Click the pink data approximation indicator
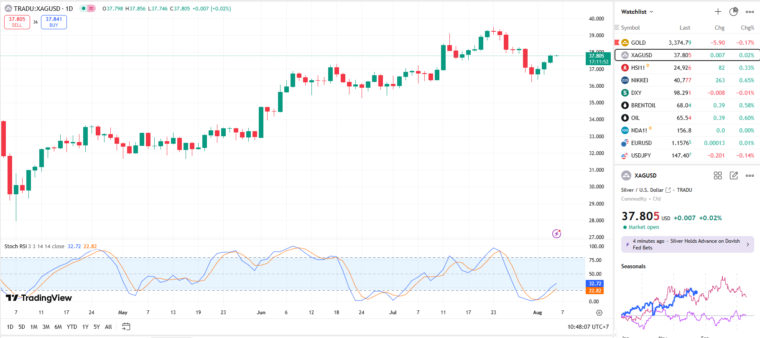Screen dimensions: 760x338 [91, 8]
